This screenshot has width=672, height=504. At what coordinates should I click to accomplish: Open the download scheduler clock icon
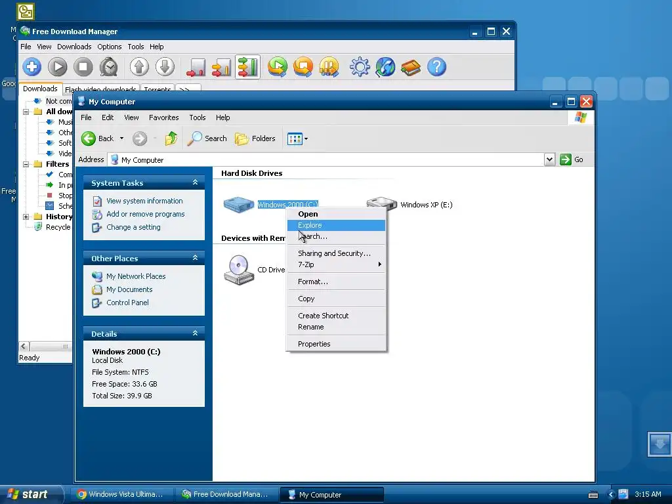click(109, 67)
